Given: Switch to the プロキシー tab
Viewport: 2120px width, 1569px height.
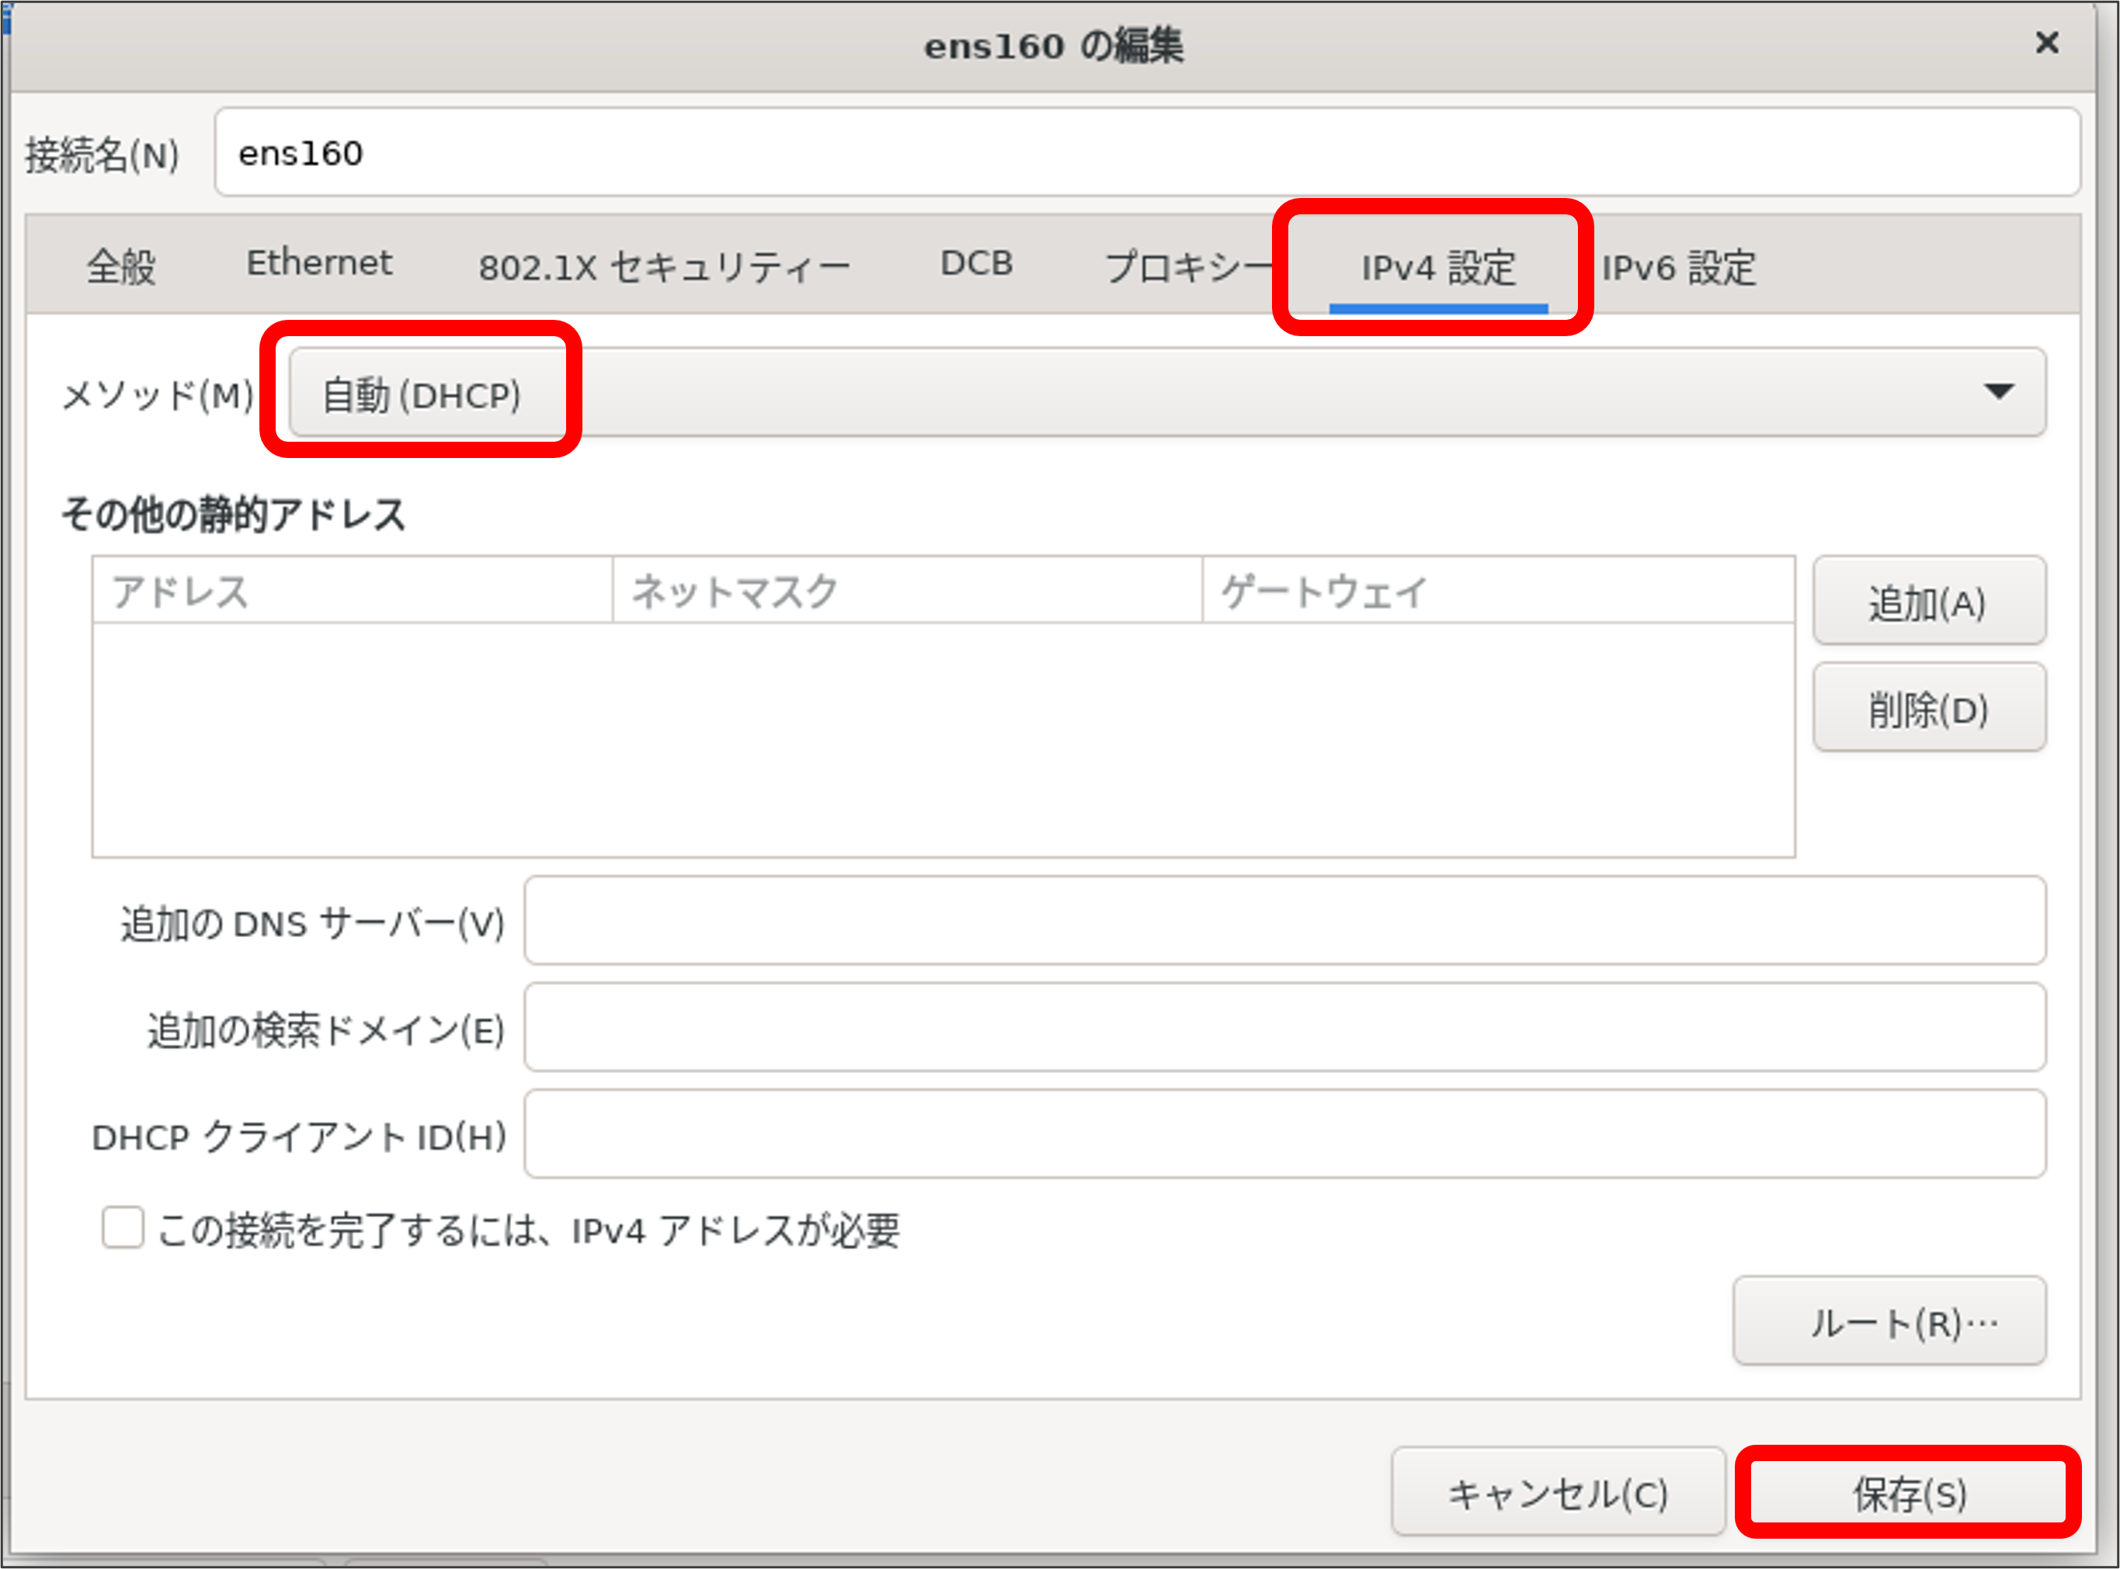Looking at the screenshot, I should [x=1187, y=267].
